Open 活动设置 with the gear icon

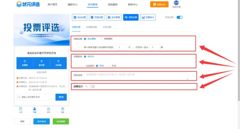point(80,18)
